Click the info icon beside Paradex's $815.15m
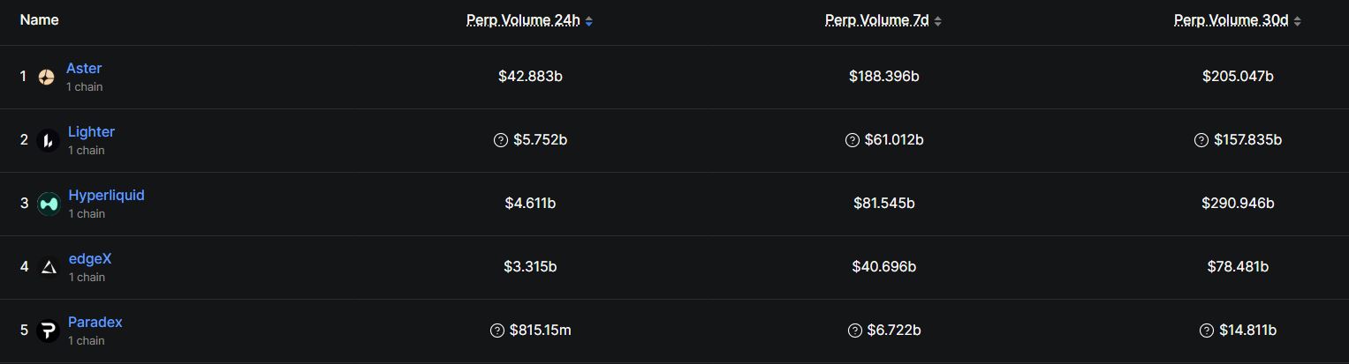This screenshot has height=364, width=1349. 497,331
